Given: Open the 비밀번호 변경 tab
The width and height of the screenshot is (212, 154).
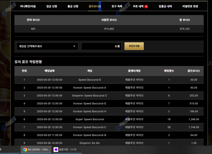Looking at the screenshot, I should coord(190,6).
